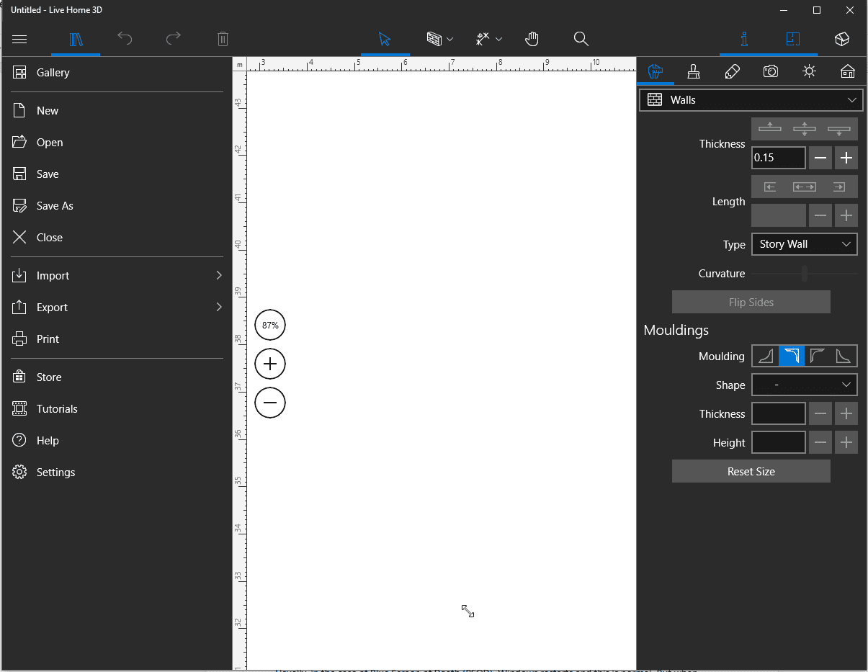Open the stamp Object Type tab
This screenshot has height=672, width=868.
pyautogui.click(x=694, y=71)
